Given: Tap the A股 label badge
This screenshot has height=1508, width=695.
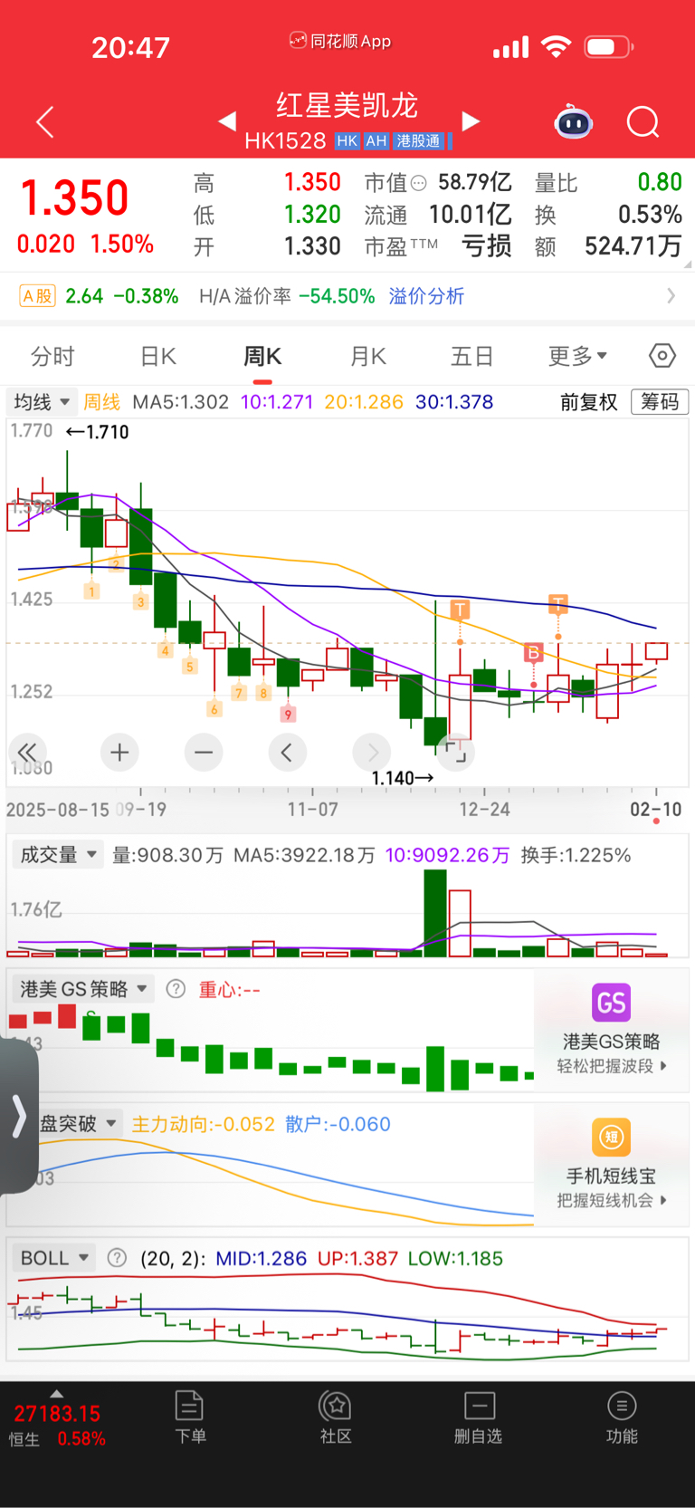Looking at the screenshot, I should (37, 296).
